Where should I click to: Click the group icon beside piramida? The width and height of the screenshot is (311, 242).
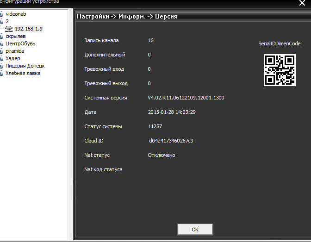point(1,51)
